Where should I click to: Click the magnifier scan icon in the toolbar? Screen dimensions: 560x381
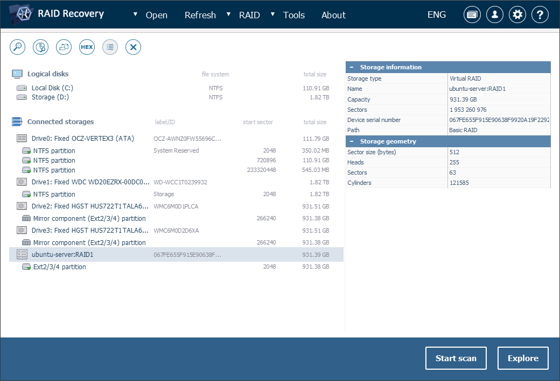tap(18, 47)
